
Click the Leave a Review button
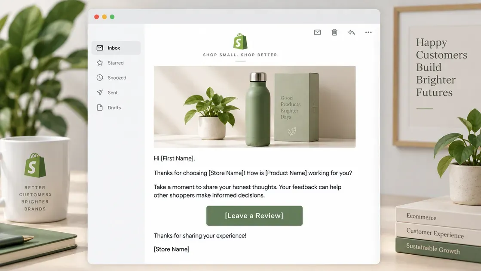pyautogui.click(x=254, y=216)
